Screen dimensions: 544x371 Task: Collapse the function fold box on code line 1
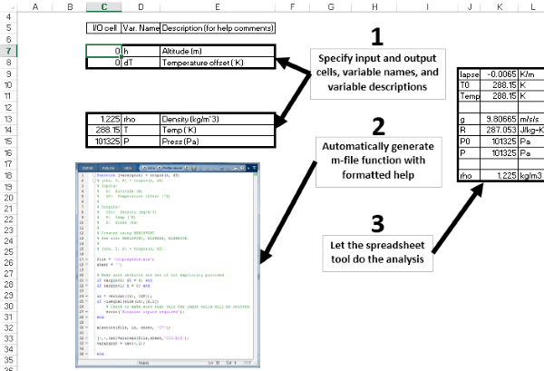coord(94,176)
